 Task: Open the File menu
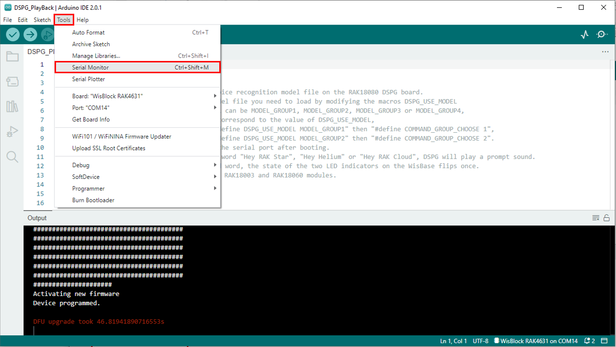click(7, 20)
